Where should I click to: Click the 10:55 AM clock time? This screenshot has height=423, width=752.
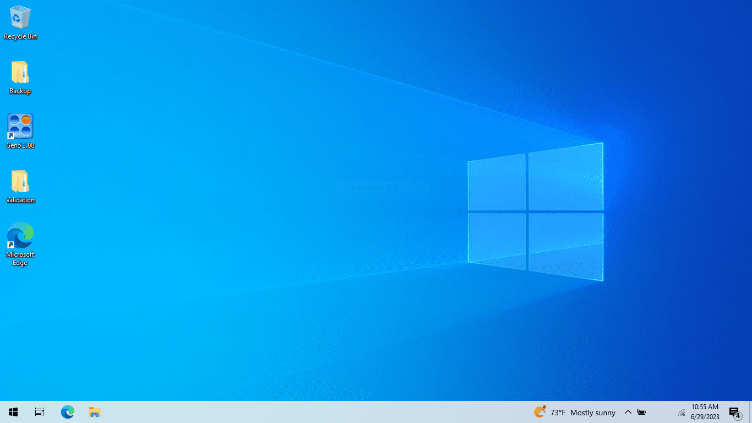coord(705,407)
